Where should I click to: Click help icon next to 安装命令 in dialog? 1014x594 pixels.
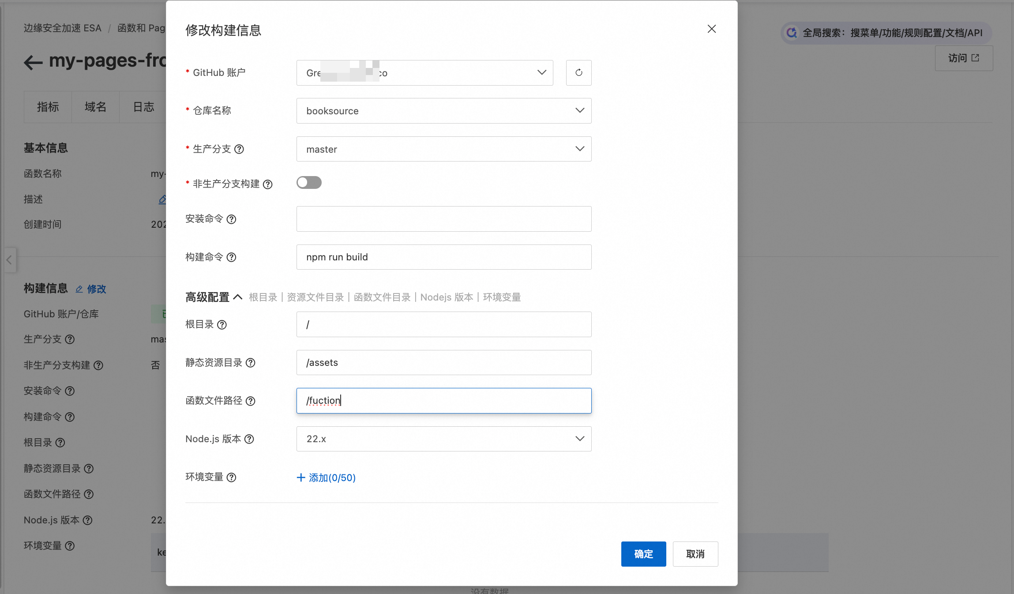click(231, 219)
